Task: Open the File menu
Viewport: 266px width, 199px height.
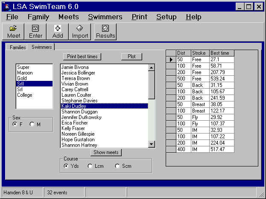Action: [x=12, y=17]
